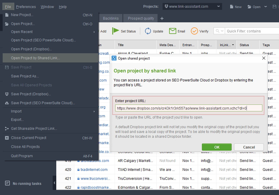The height and width of the screenshot is (195, 279).
Task: Click the Meta Des... column header
Action: point(168,45)
